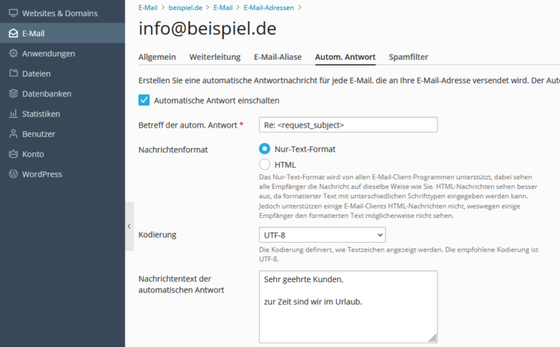560x347 pixels.
Task: Select the Nur-Text-Format radio button
Action: [x=265, y=149]
